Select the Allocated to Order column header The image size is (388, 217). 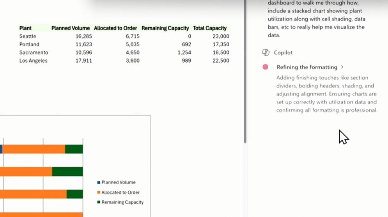point(115,28)
